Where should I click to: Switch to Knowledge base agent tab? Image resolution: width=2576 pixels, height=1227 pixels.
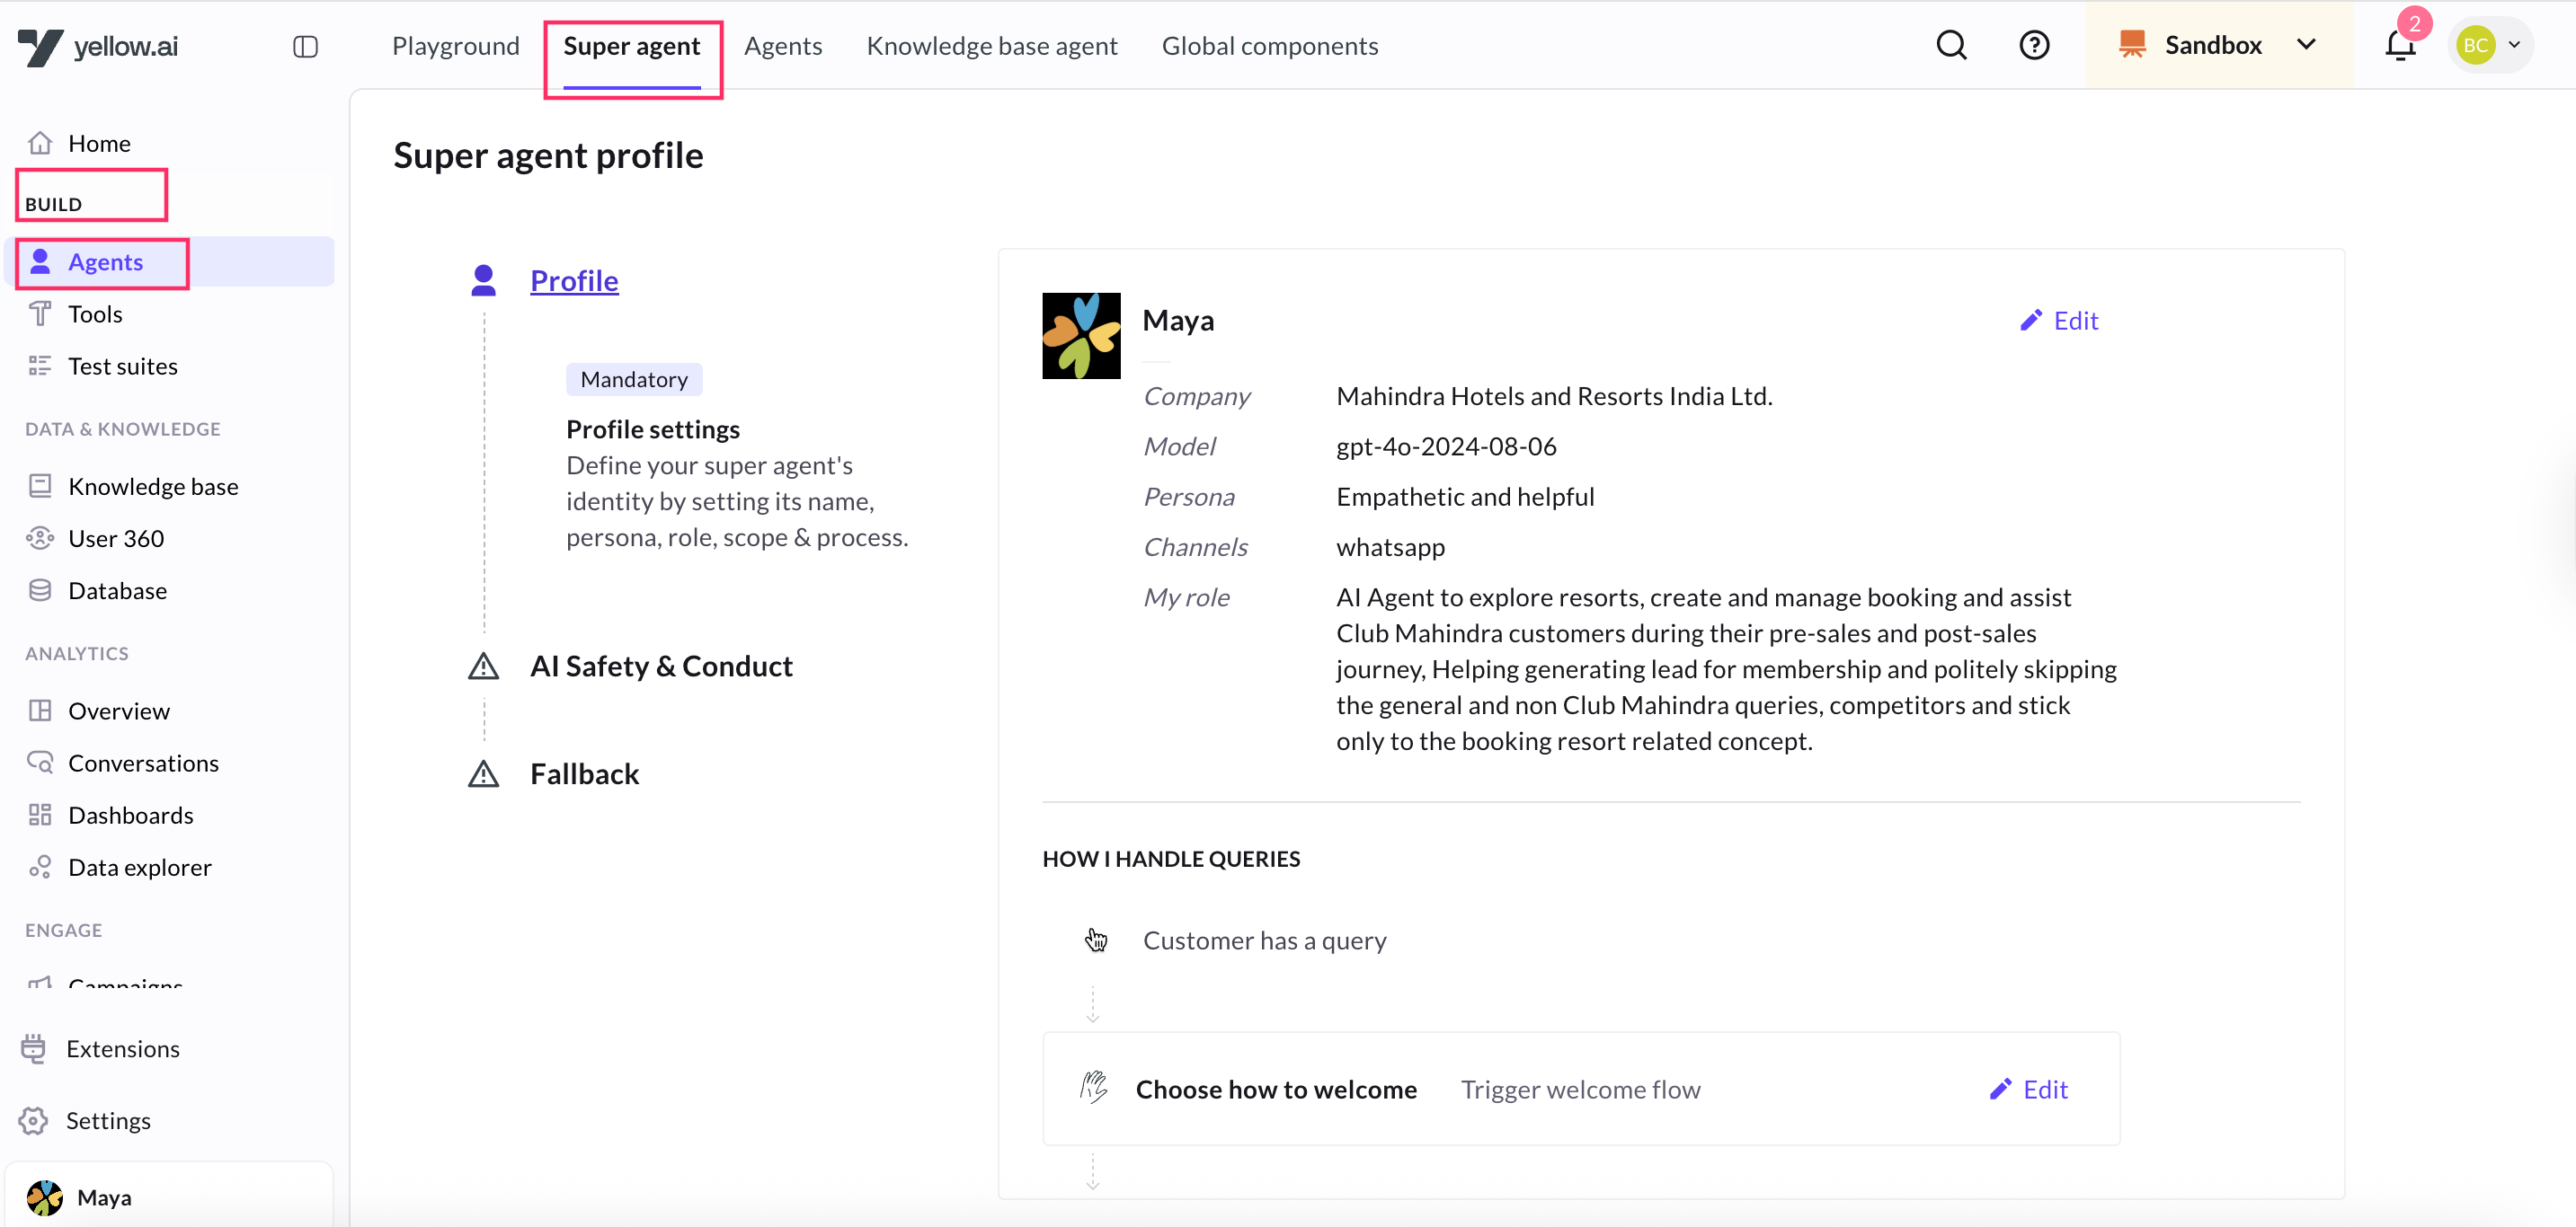991,46
